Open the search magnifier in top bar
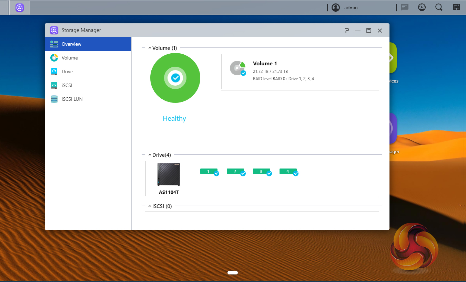Screen dimensions: 466x282 [x=439, y=7]
